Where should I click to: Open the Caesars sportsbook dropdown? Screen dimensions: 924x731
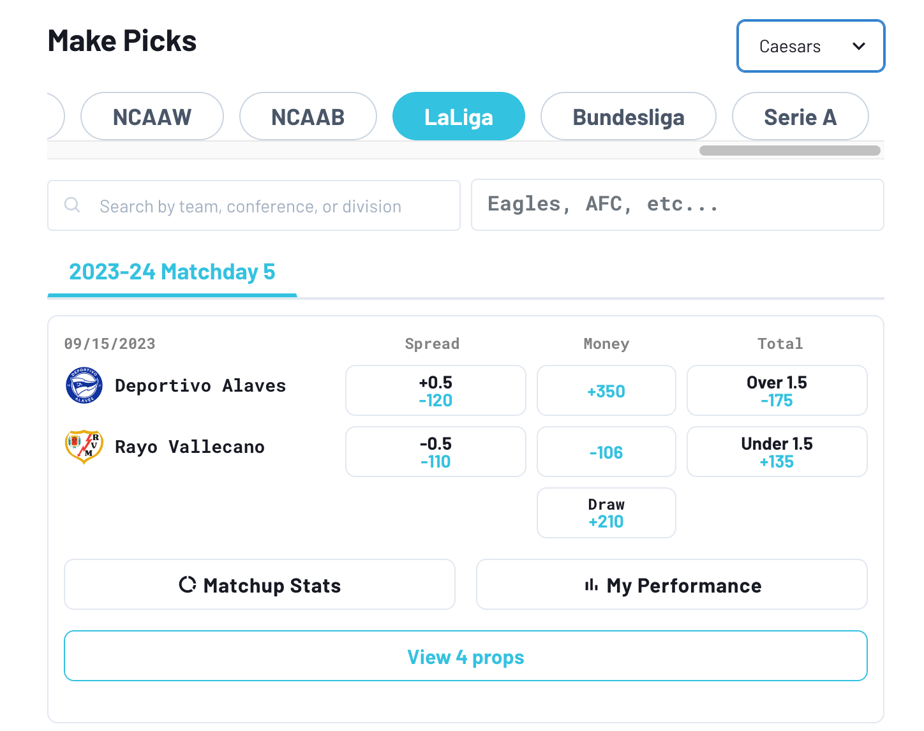pyautogui.click(x=810, y=46)
